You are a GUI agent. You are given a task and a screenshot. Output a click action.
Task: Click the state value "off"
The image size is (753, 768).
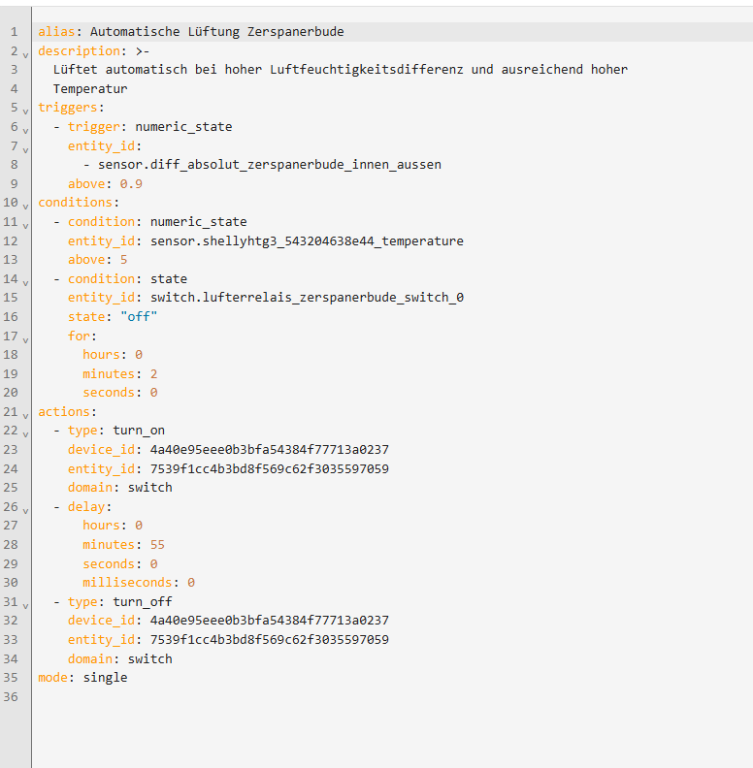pos(139,317)
